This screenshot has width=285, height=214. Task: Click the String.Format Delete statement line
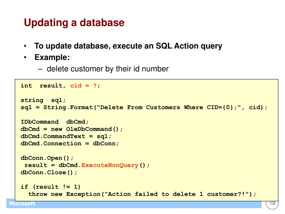144,107
